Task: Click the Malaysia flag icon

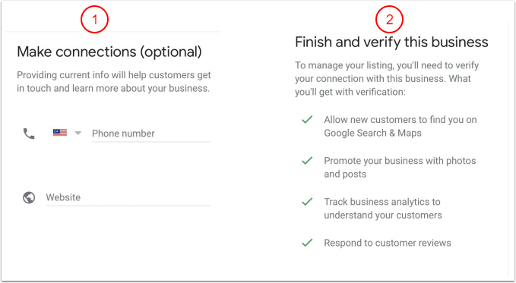Action: point(60,133)
